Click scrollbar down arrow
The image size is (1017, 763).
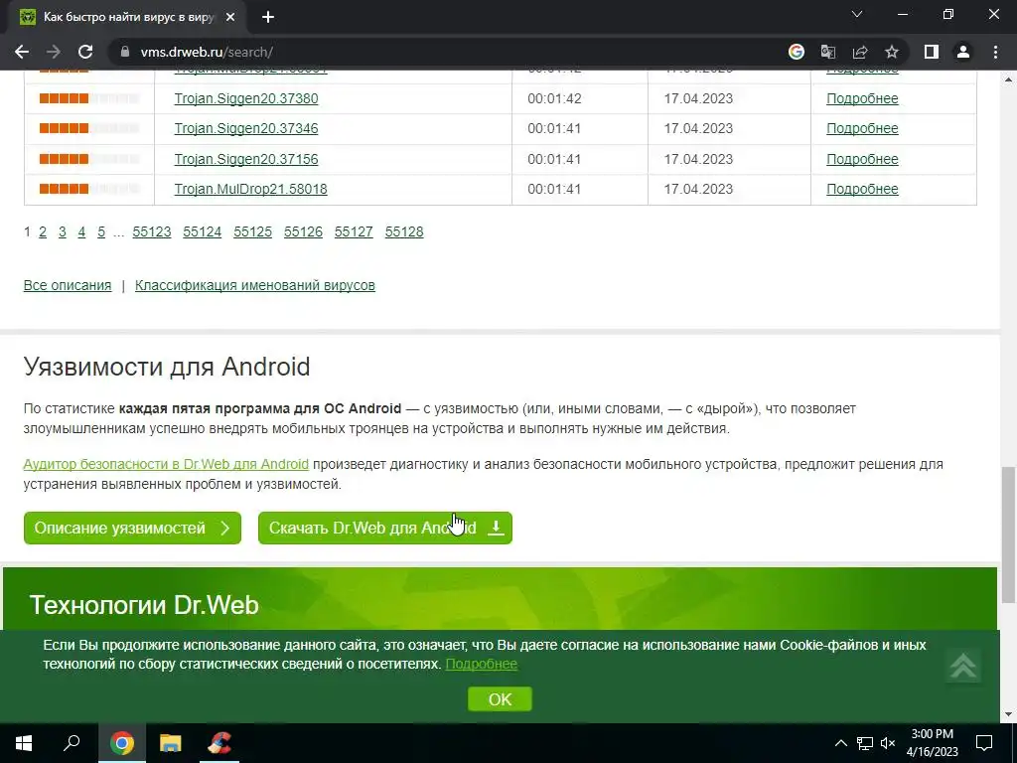(1008, 715)
